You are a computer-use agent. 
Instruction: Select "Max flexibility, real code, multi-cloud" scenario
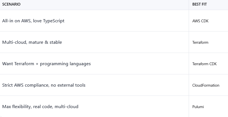click(40, 107)
